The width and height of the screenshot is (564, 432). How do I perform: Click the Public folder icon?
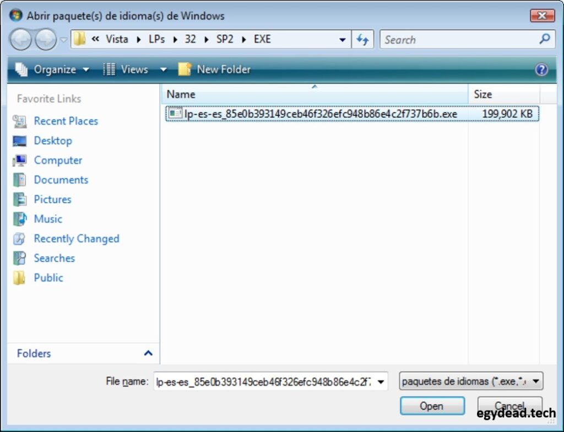coord(19,278)
